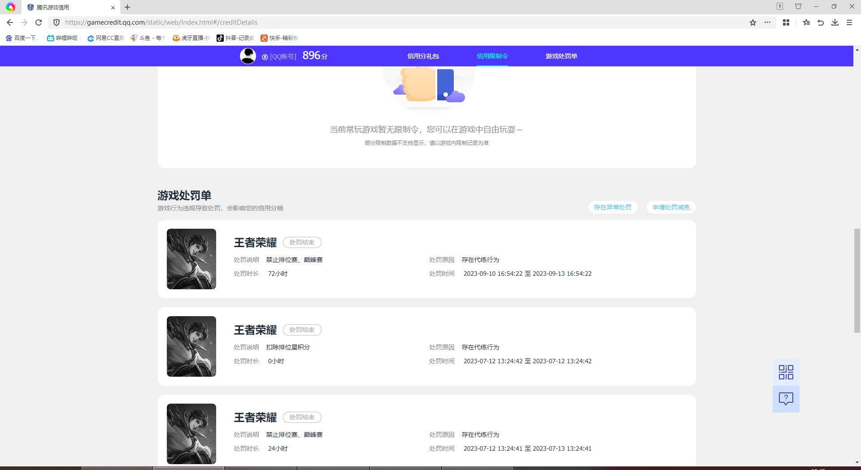Open a new browser tab

point(127,7)
